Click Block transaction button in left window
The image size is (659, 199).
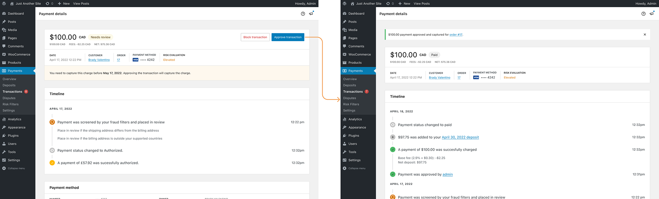click(x=255, y=37)
